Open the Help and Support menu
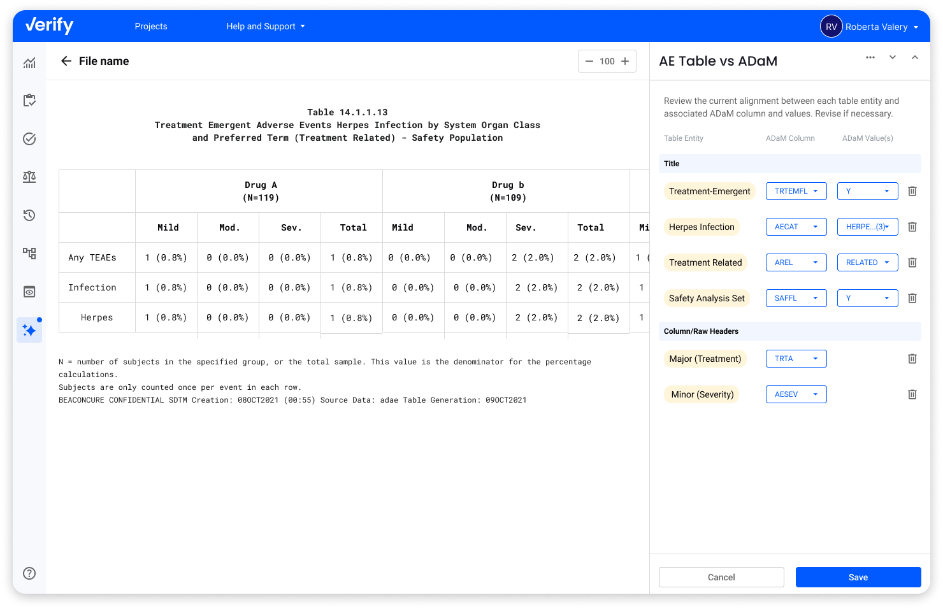Screen dimensions: 943x609 pyautogui.click(x=261, y=26)
